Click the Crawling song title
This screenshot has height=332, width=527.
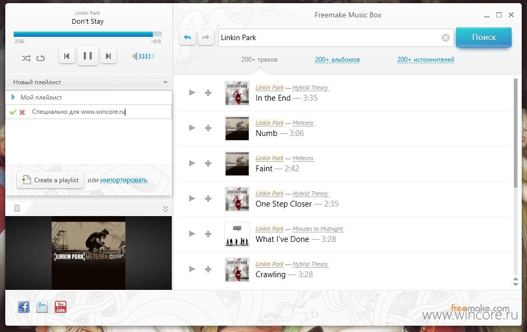tap(270, 275)
